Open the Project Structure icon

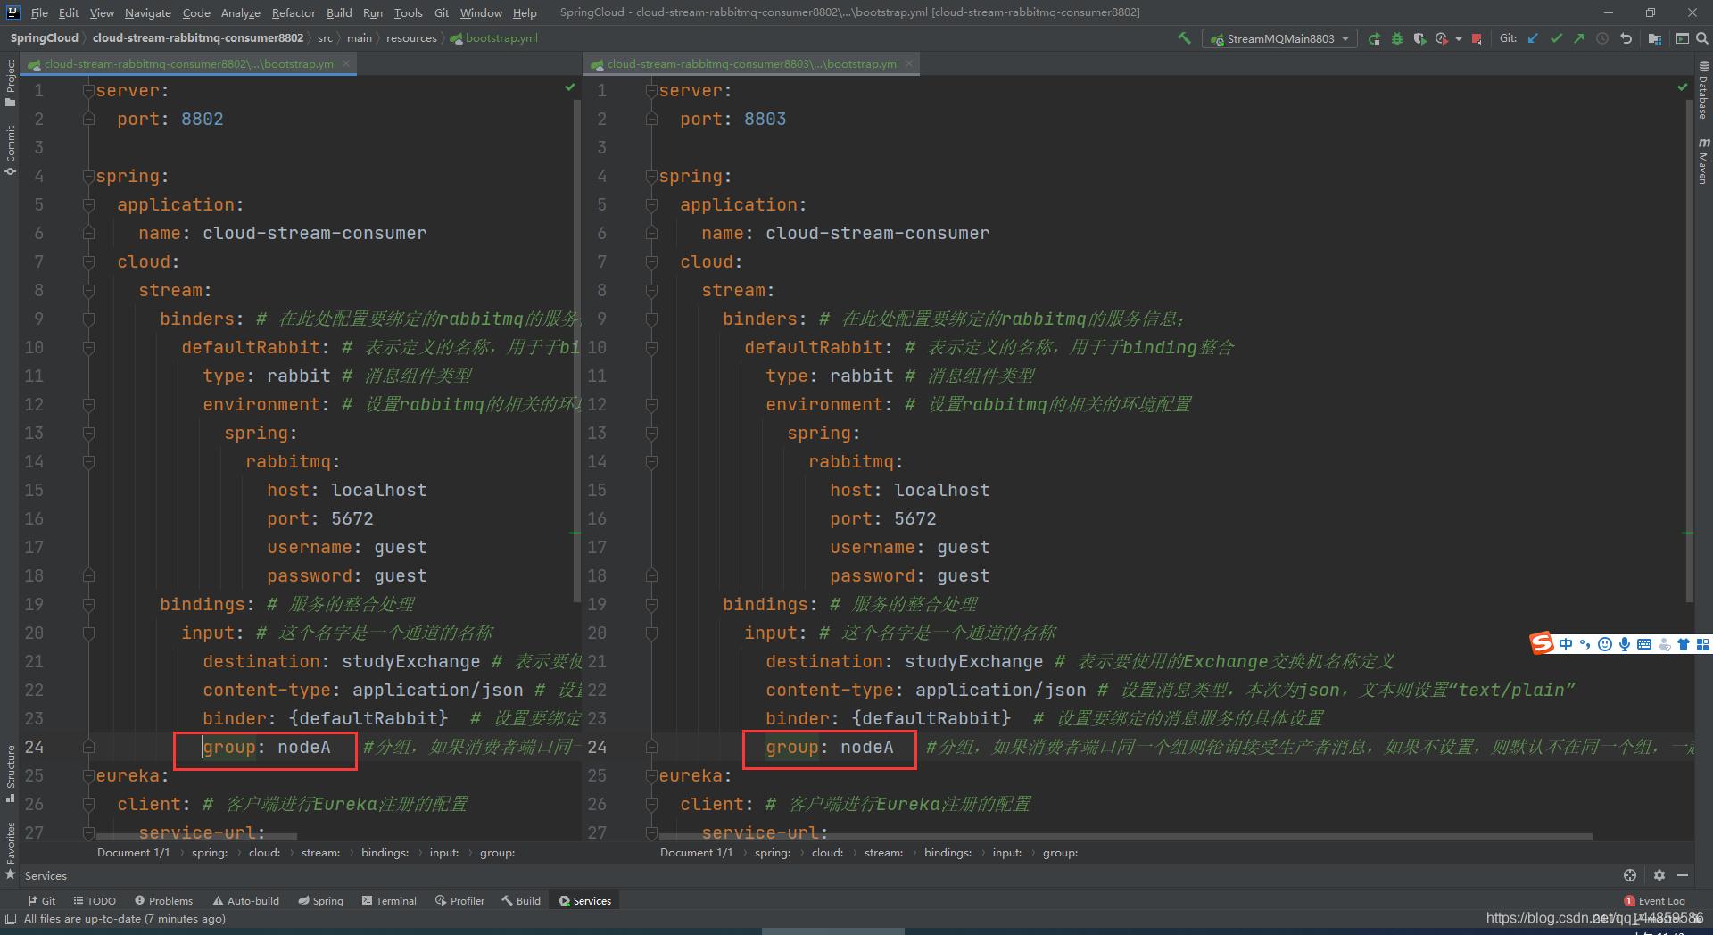pos(1655,38)
